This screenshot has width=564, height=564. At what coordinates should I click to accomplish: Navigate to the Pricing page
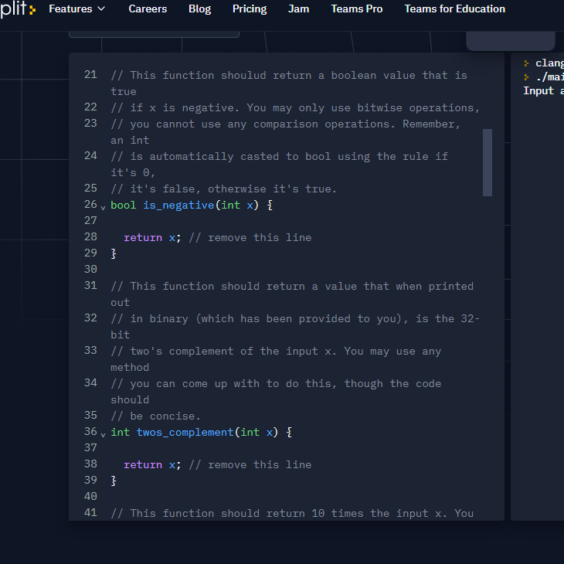(x=249, y=9)
